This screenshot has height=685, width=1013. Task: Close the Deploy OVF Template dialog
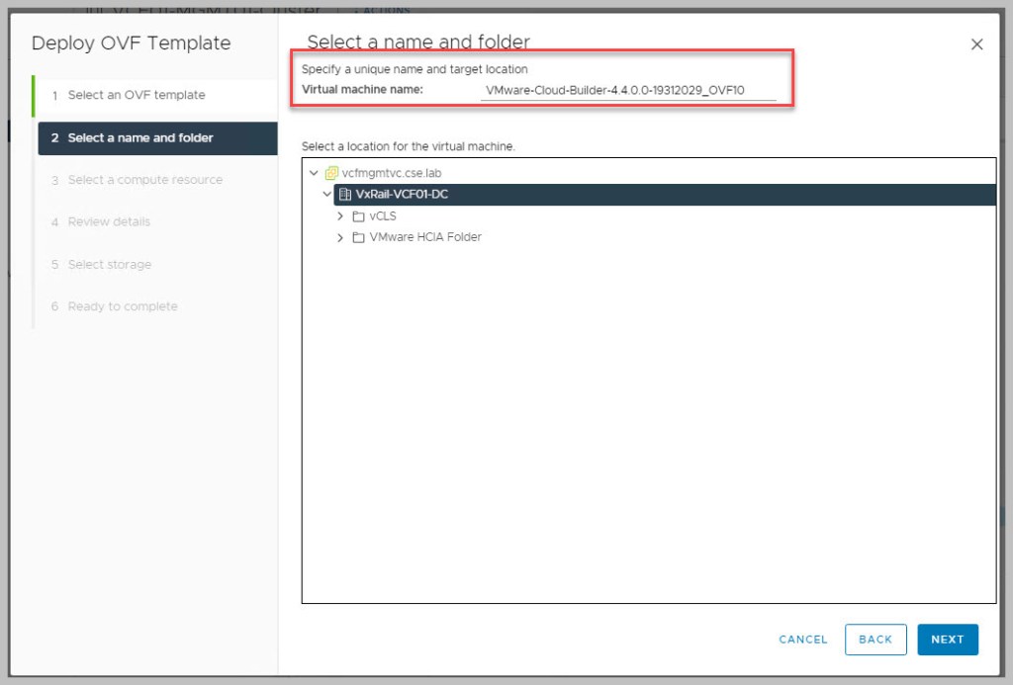976,43
